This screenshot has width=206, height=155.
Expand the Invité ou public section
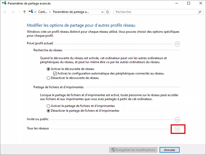177,120
